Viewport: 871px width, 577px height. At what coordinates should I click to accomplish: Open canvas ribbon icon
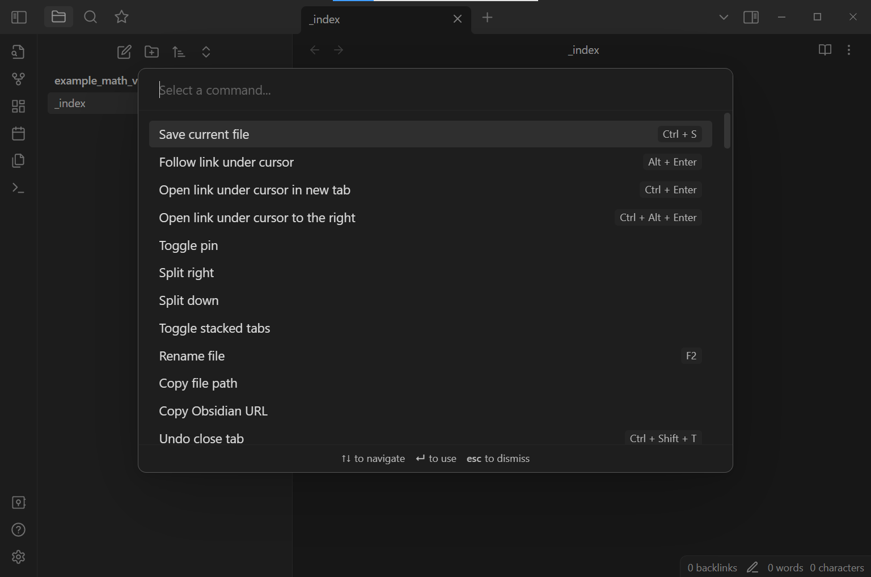coord(18,106)
